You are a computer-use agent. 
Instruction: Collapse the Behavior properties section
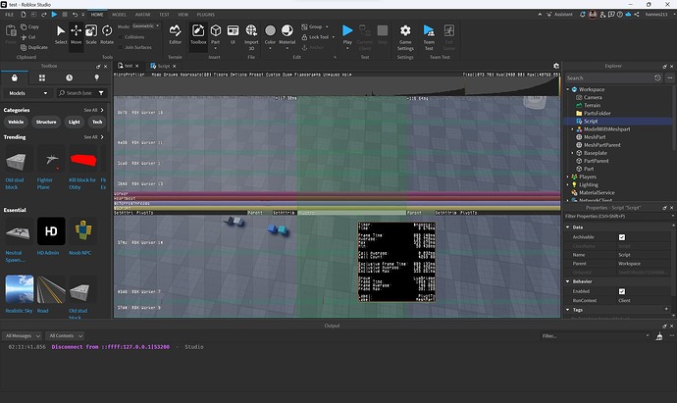tap(567, 281)
